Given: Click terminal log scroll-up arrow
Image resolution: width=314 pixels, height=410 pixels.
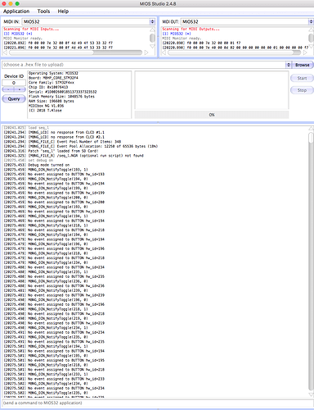Looking at the screenshot, I should pyautogui.click(x=311, y=128).
